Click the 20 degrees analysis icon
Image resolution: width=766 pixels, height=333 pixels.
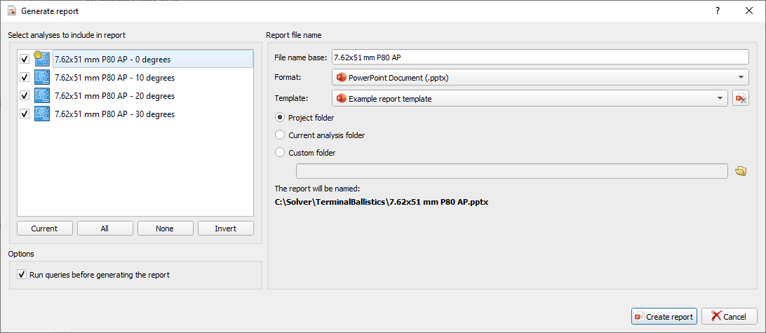point(42,96)
